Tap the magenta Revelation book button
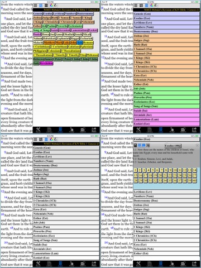201x268 pixels. click(46, 64)
